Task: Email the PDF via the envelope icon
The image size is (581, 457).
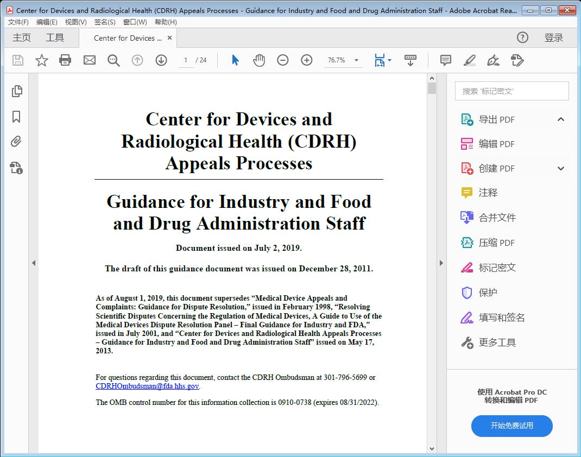Action: [x=89, y=60]
